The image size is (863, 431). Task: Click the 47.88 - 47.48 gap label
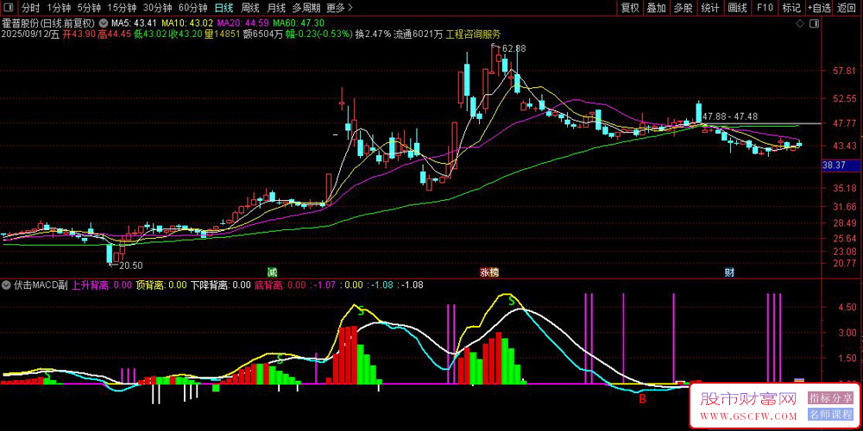(730, 116)
